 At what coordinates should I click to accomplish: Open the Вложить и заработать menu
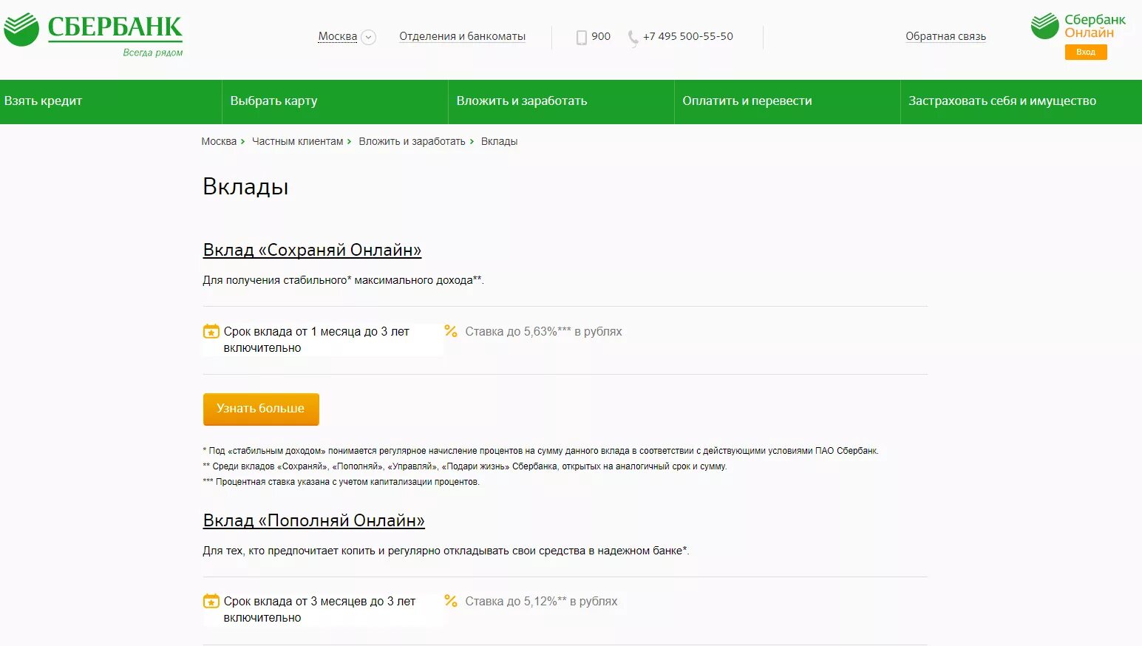click(561, 101)
